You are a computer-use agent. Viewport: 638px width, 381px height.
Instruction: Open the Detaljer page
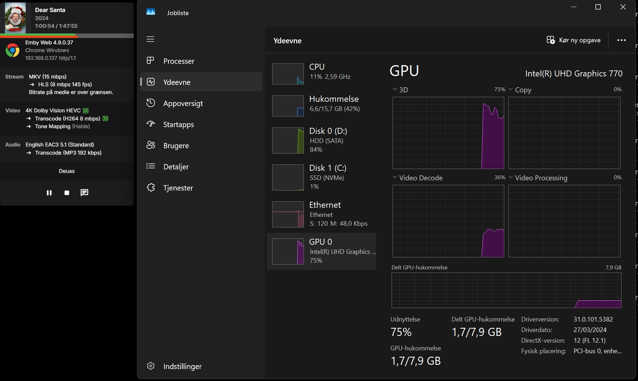pyautogui.click(x=201, y=167)
